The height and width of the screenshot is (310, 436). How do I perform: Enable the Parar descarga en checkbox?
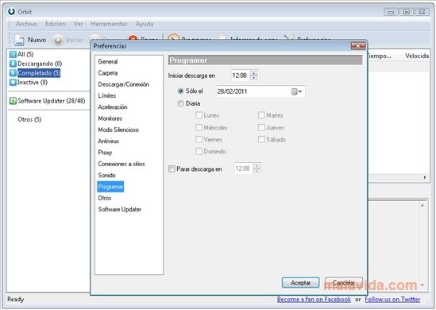[172, 169]
